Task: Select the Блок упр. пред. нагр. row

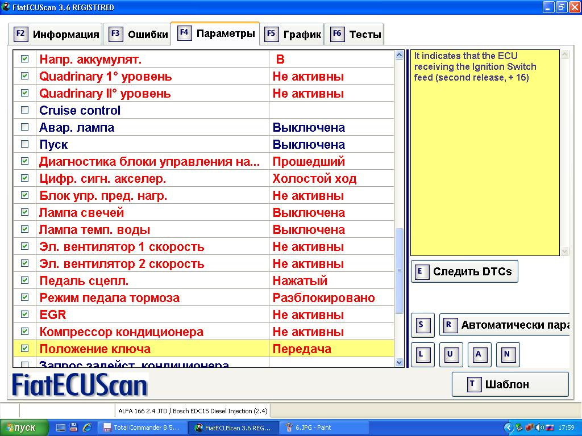Action: (203, 195)
